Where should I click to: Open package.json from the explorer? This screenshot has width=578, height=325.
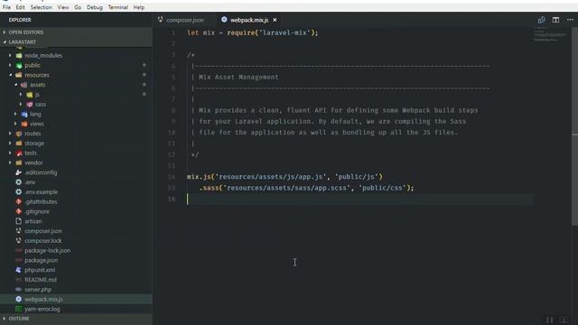tap(42, 260)
